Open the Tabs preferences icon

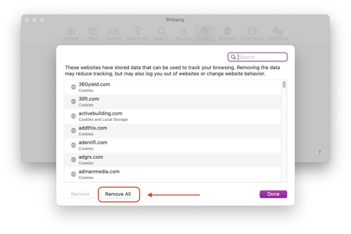[93, 31]
